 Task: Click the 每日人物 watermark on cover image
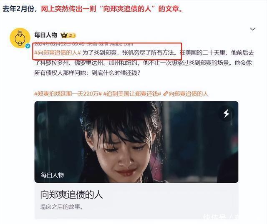click(x=52, y=175)
